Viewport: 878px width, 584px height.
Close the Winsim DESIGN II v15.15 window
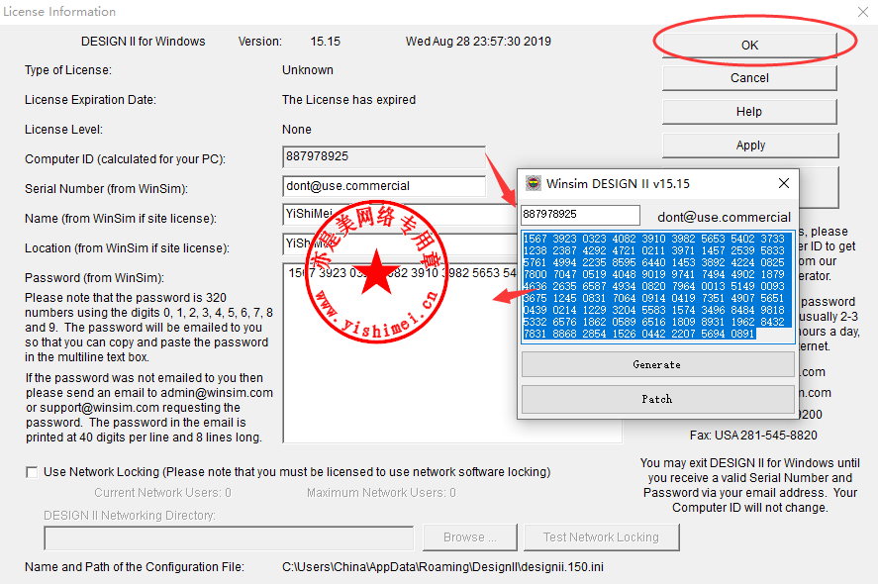pos(784,183)
